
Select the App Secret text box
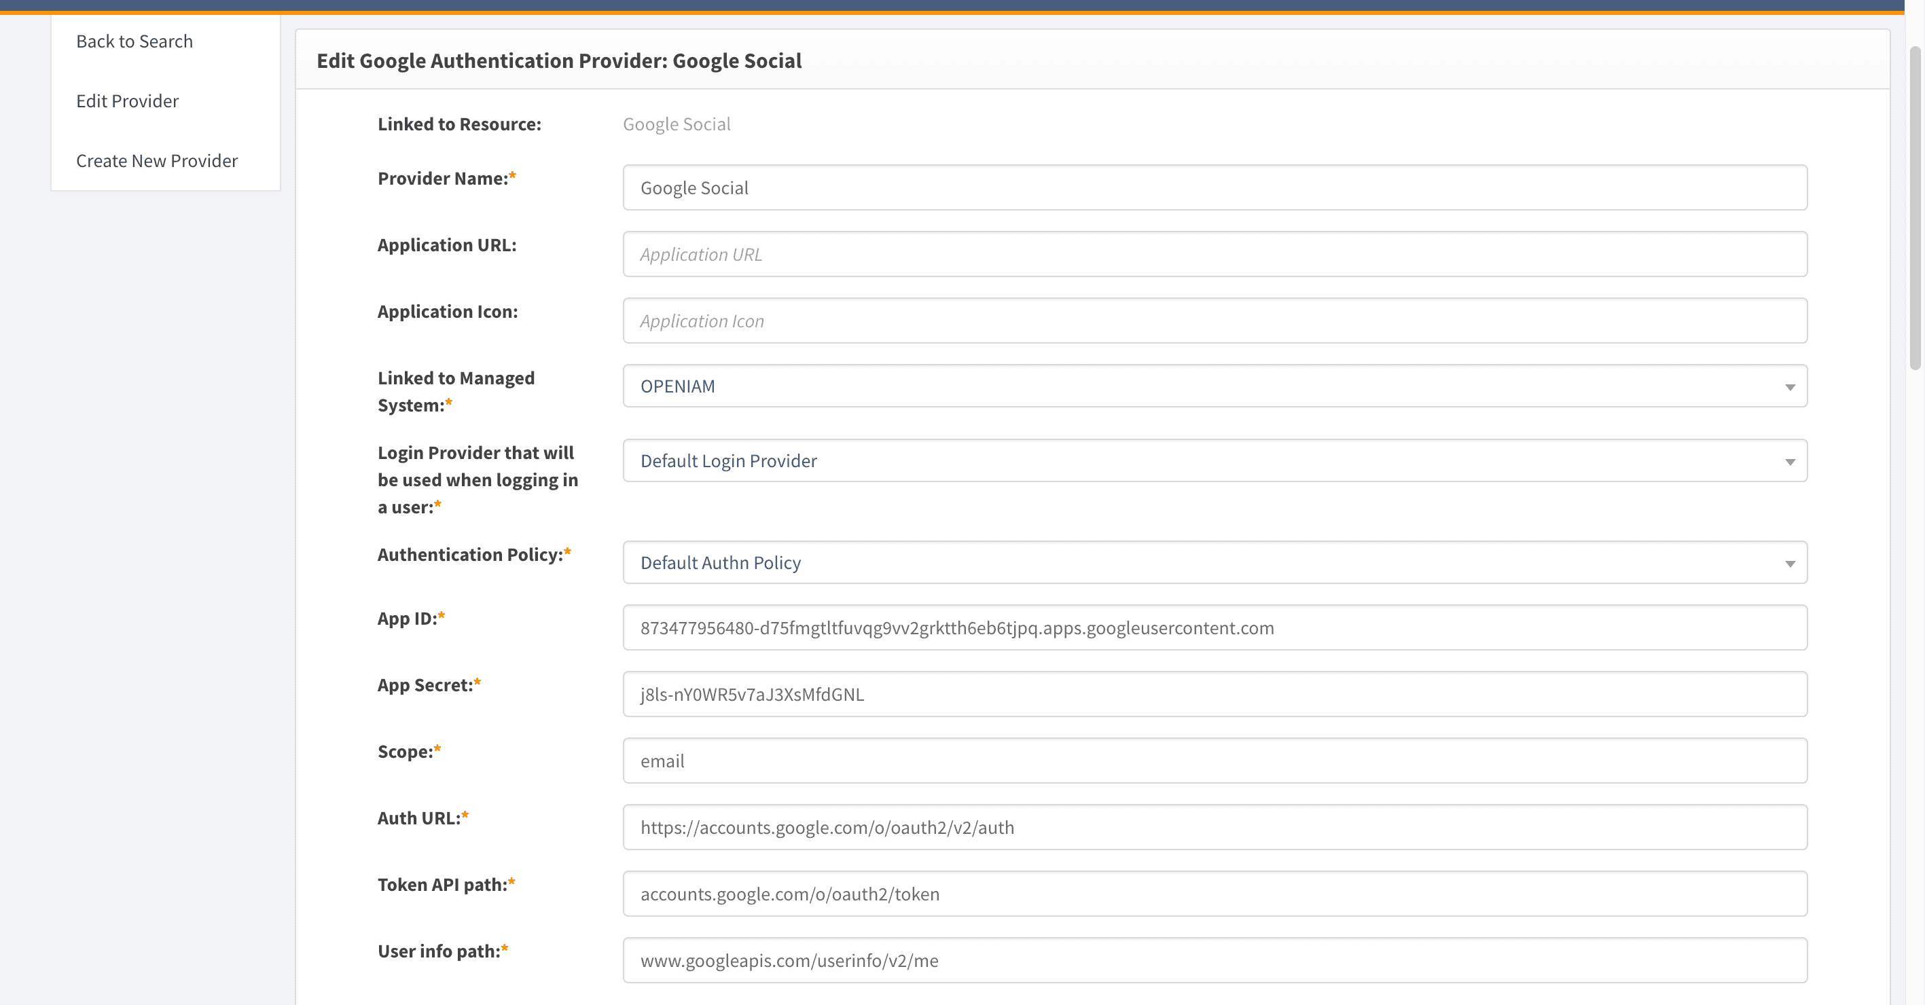[x=1214, y=694]
